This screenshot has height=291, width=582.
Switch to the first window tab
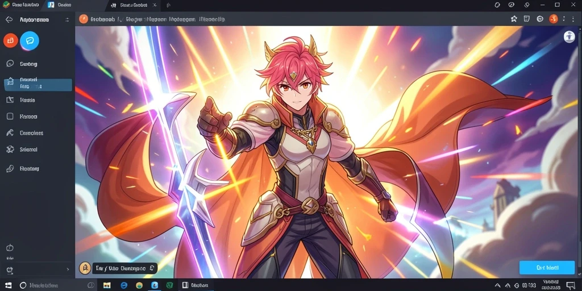coord(21,5)
